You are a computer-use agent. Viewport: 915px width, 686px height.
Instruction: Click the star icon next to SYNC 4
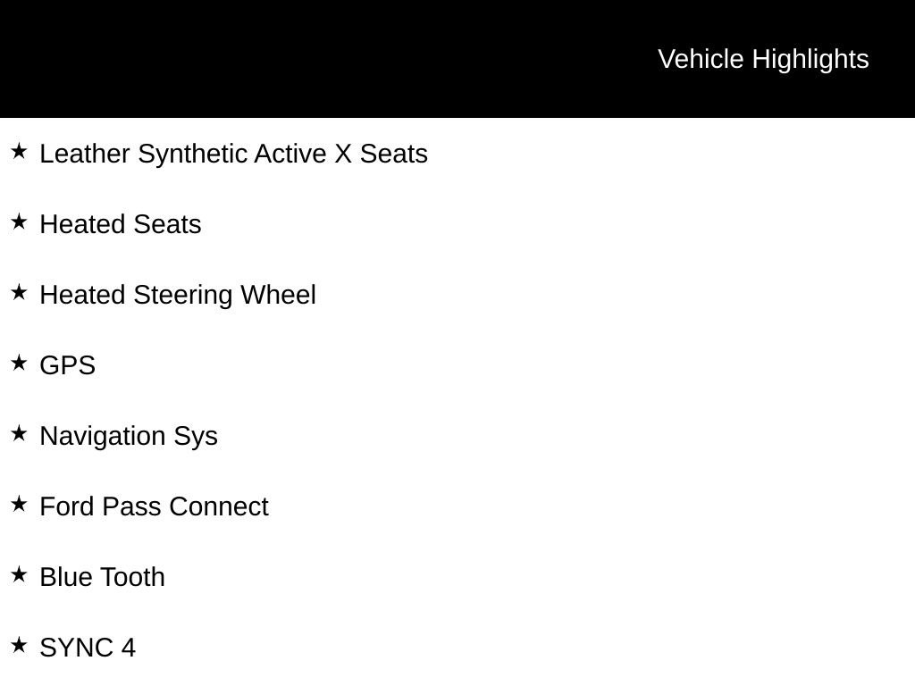click(x=19, y=646)
